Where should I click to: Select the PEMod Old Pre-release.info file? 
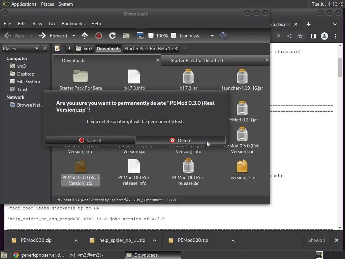[134, 173]
